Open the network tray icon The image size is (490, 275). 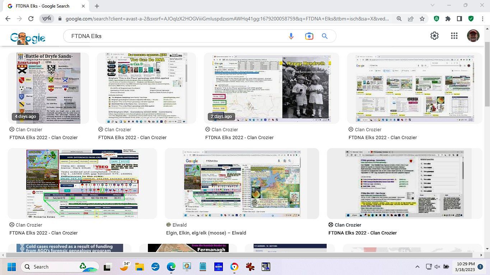(428, 267)
